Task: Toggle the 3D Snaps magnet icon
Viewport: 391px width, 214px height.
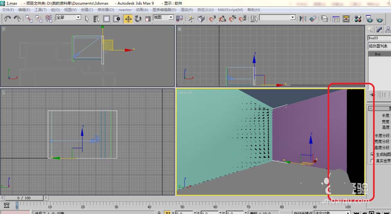Action: [x=212, y=18]
